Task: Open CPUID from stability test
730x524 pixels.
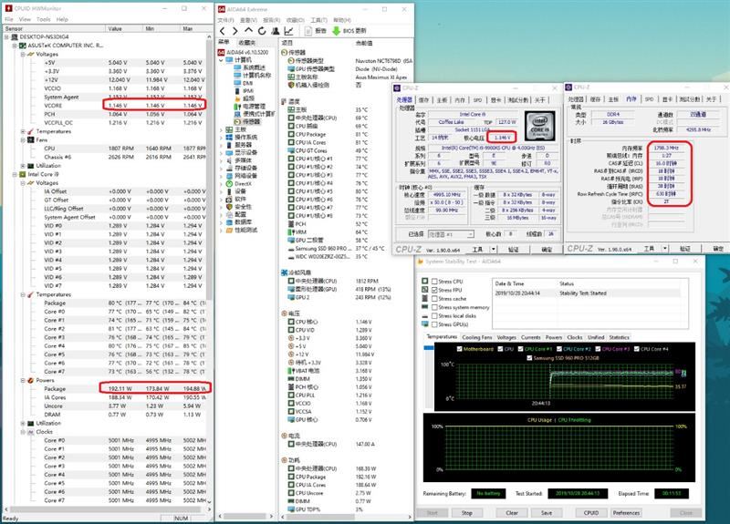Action: (591, 512)
